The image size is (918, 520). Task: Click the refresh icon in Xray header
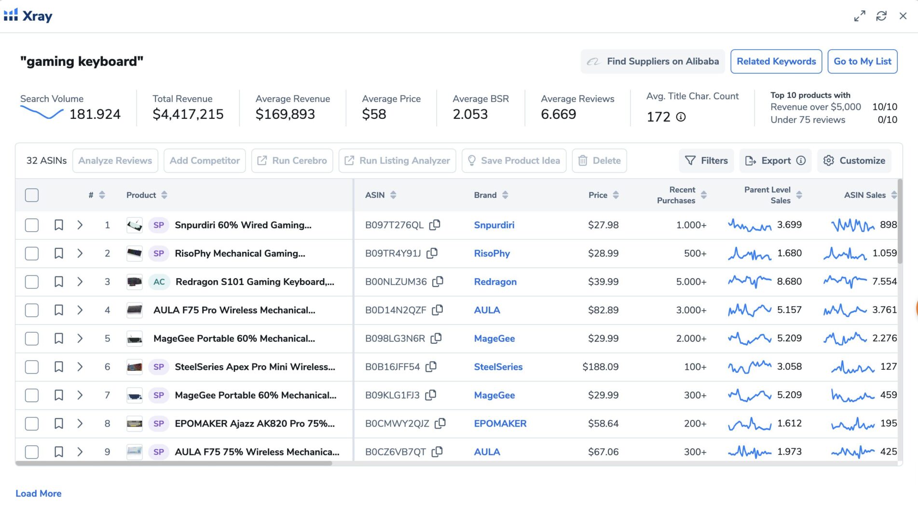pyautogui.click(x=881, y=16)
